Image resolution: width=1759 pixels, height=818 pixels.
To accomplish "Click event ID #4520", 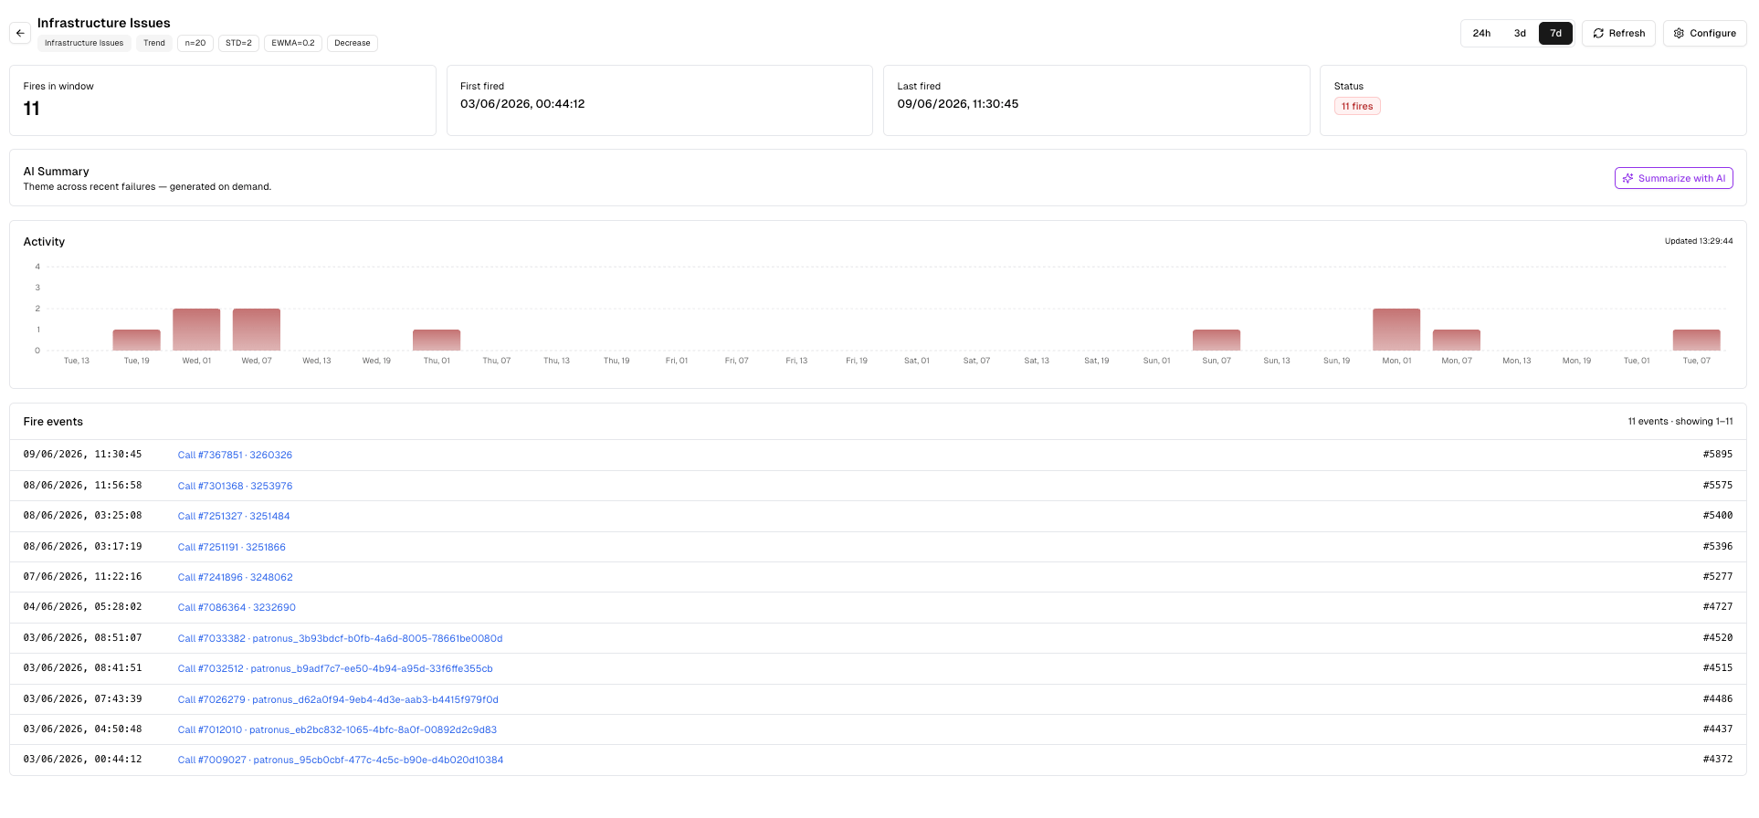I will 1718,638.
